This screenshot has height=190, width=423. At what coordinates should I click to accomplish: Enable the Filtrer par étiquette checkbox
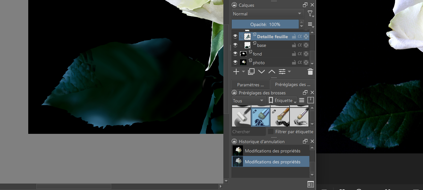(x=271, y=132)
